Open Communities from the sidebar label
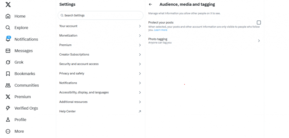 click(27, 85)
